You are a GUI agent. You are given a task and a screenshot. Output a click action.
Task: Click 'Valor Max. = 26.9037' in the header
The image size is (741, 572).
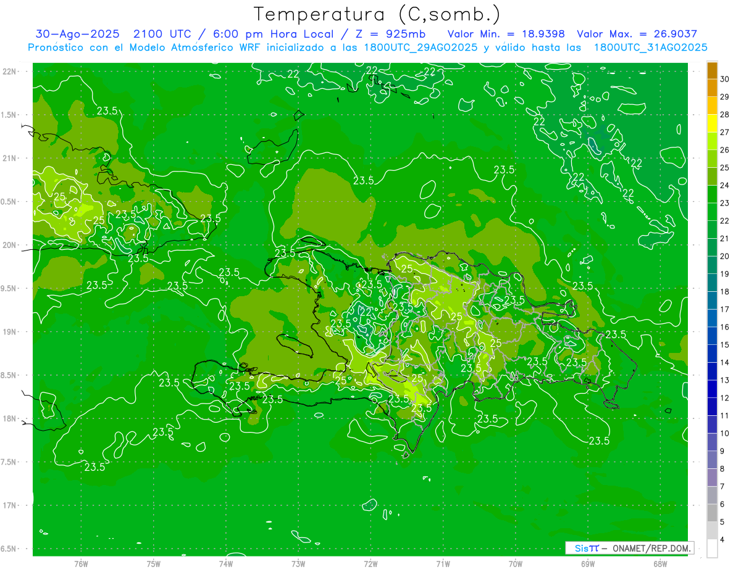(637, 34)
